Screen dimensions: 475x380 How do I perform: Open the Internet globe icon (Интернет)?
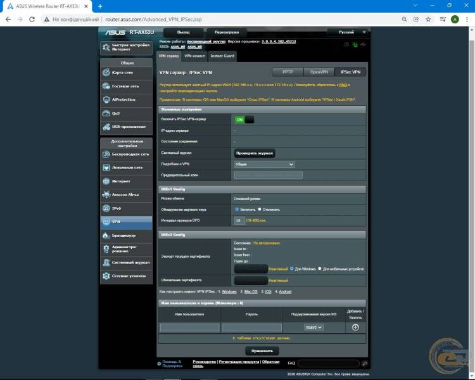coord(106,181)
